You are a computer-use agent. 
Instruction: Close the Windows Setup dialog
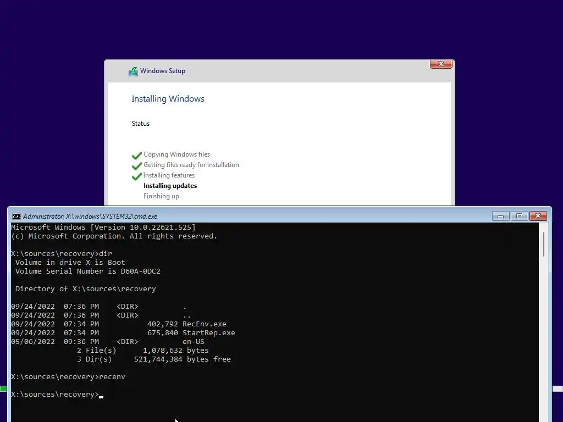[441, 64]
